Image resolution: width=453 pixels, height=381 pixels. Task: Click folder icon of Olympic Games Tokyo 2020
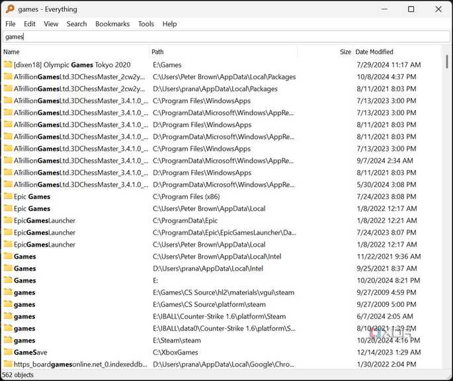coord(8,64)
